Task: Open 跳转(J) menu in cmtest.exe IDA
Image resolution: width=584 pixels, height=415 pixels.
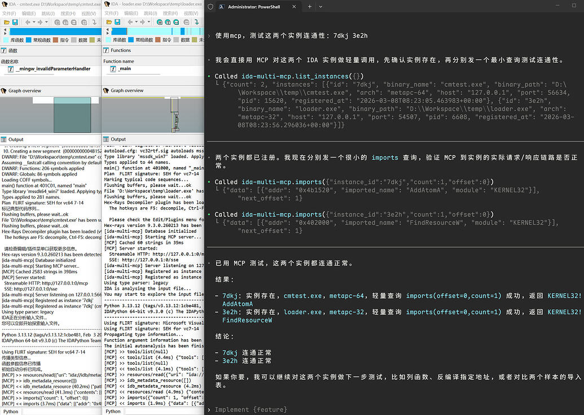Action: pos(48,14)
